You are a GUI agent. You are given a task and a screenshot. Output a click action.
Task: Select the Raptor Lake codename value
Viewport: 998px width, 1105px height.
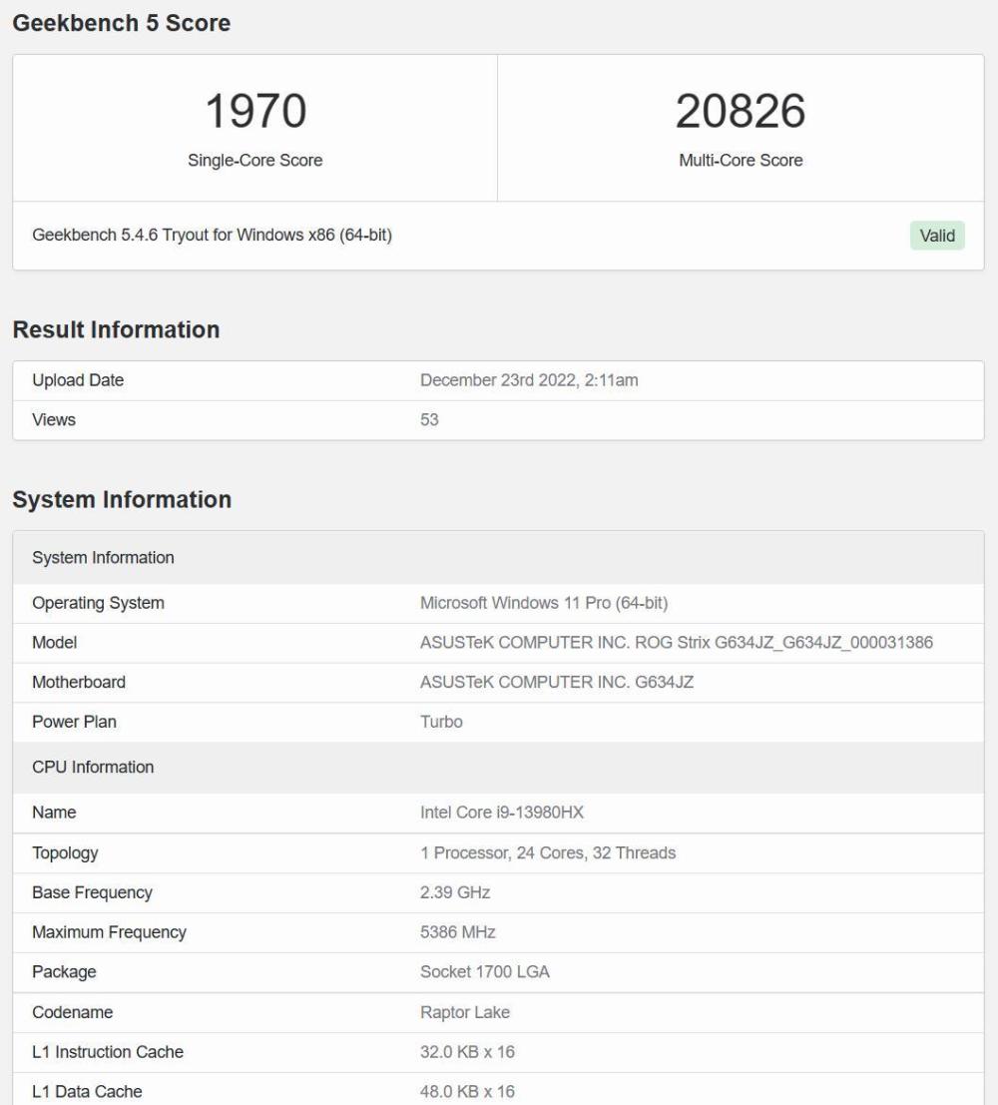point(464,1013)
